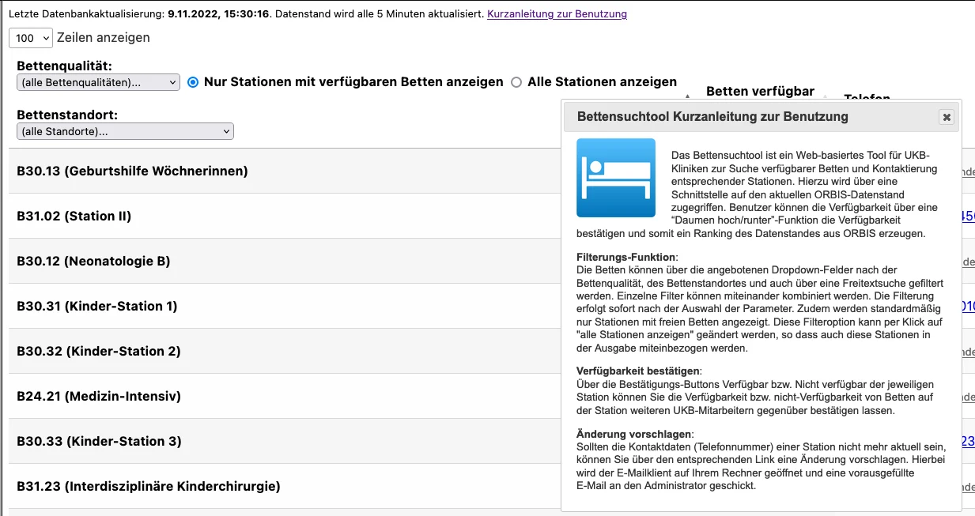975x516 pixels.
Task: Open the Kurzanleitung zur Benutzung link
Action: click(x=557, y=13)
